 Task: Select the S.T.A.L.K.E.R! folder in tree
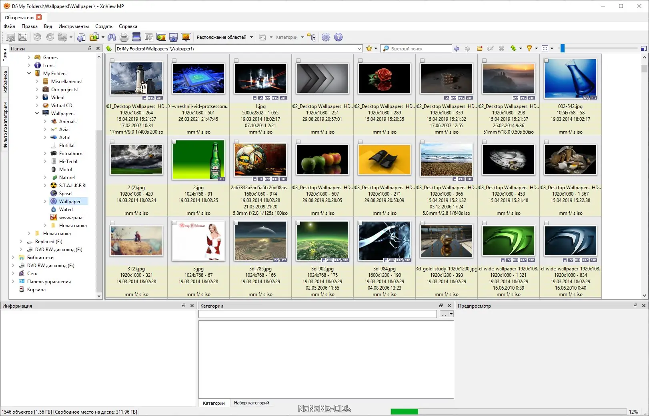coord(72,186)
